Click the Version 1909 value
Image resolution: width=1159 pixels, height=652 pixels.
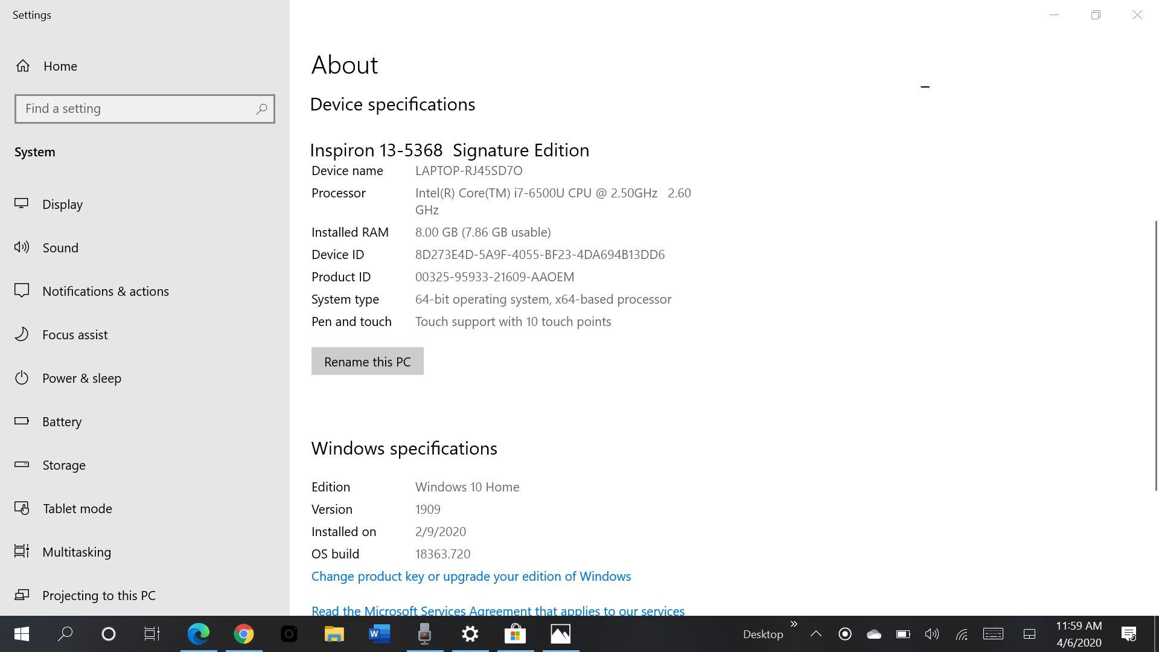click(428, 510)
